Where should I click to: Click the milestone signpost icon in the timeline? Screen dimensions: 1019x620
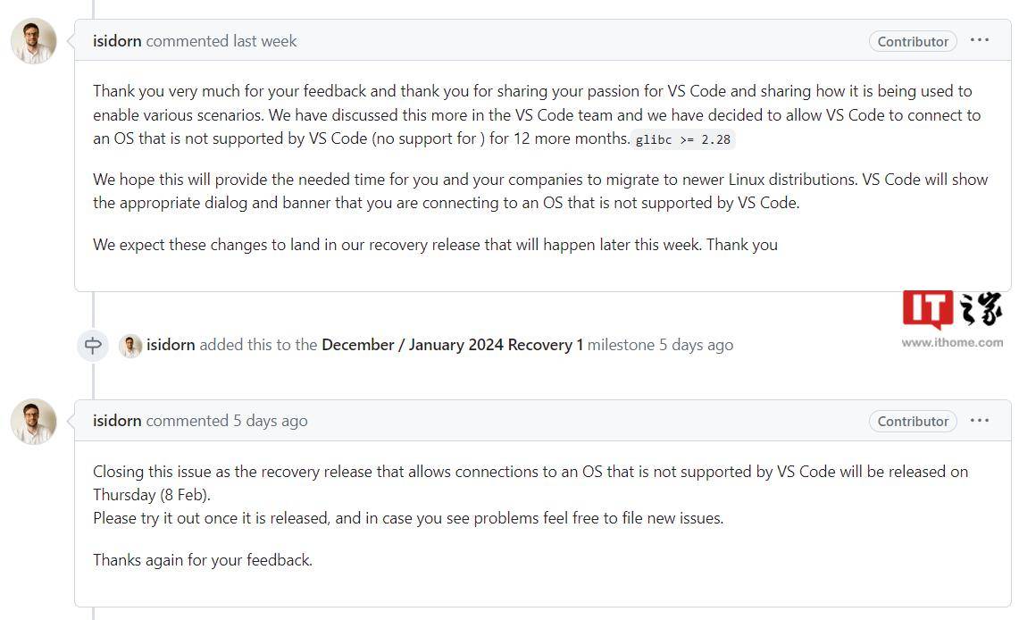93,345
